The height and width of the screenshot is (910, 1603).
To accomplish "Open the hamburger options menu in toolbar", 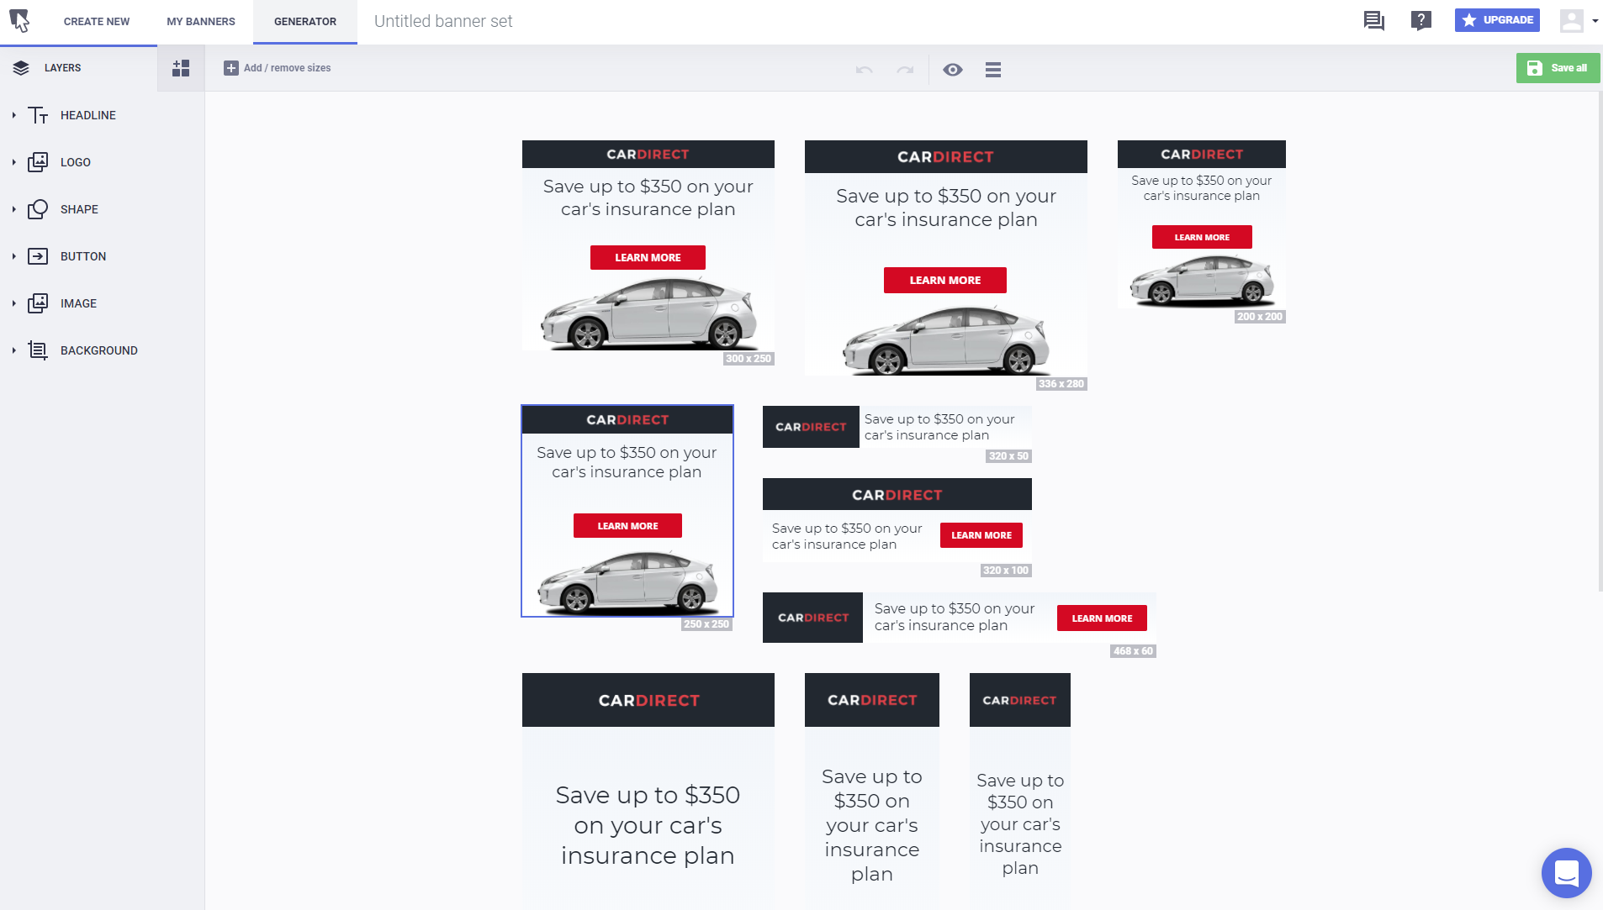I will 993,70.
